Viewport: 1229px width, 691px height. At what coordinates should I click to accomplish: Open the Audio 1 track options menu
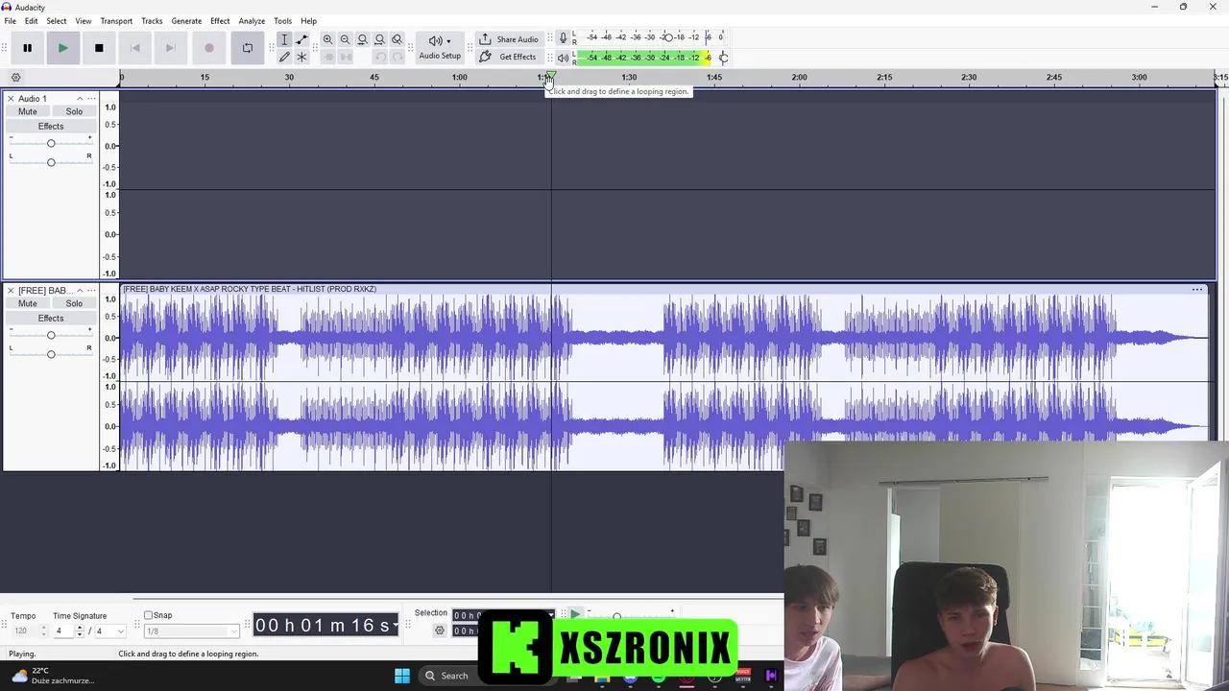click(x=91, y=99)
